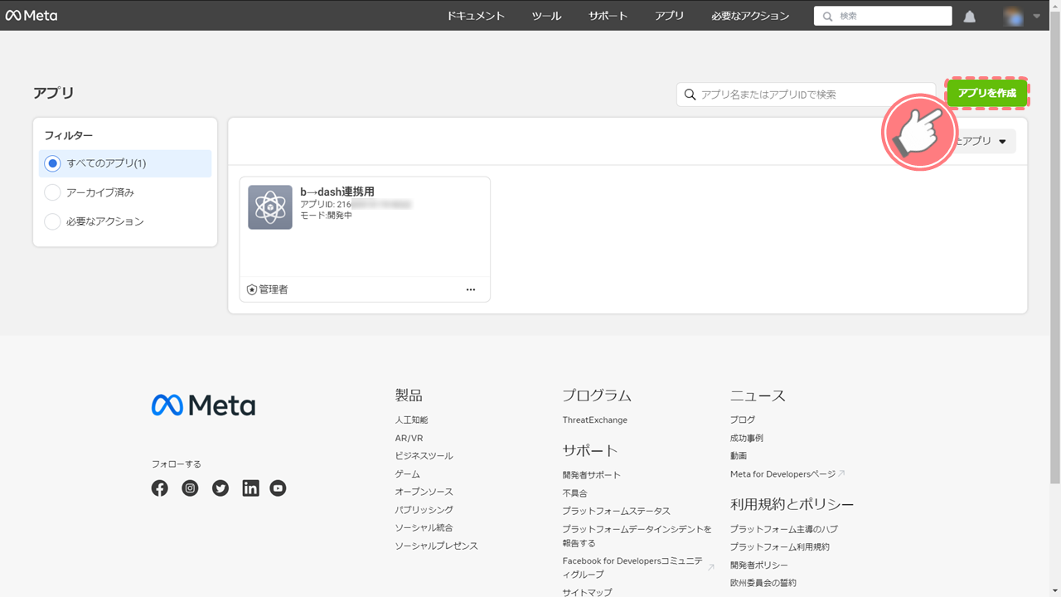Screen dimensions: 1061x597
Task: Open the プラットフォーム主導のハブ link
Action: pos(784,529)
